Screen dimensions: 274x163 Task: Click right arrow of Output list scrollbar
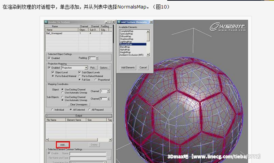[110, 140]
